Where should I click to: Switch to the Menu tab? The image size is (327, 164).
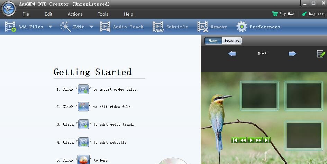(x=213, y=41)
